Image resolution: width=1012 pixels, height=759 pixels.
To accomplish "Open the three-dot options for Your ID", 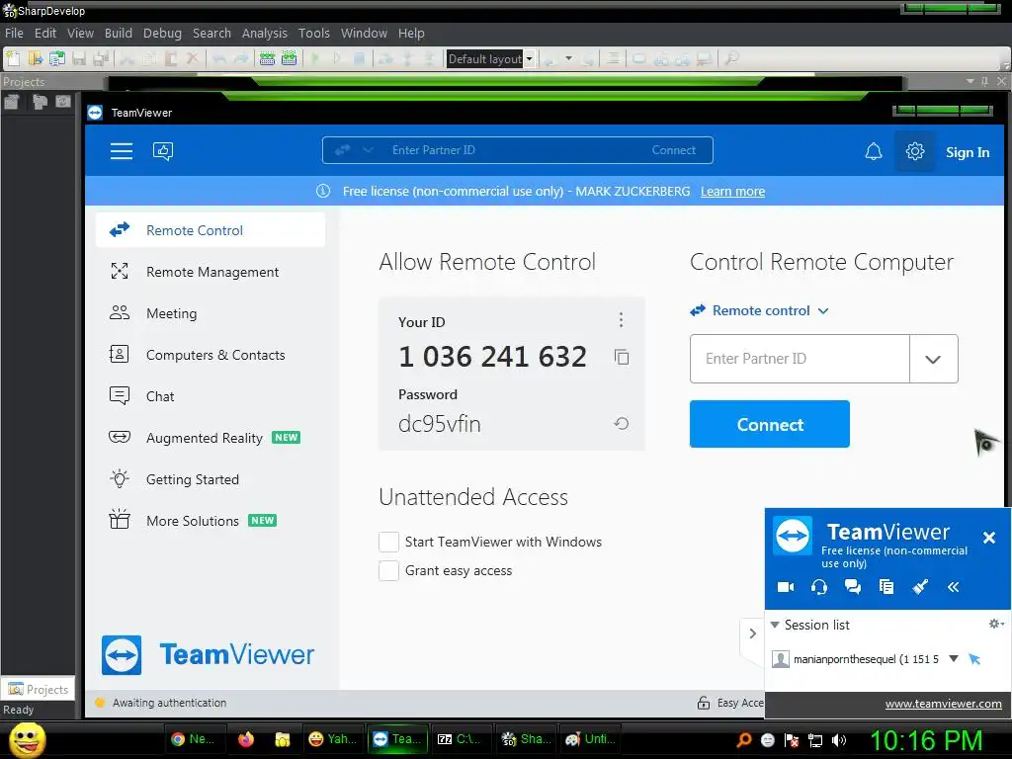I will point(621,319).
